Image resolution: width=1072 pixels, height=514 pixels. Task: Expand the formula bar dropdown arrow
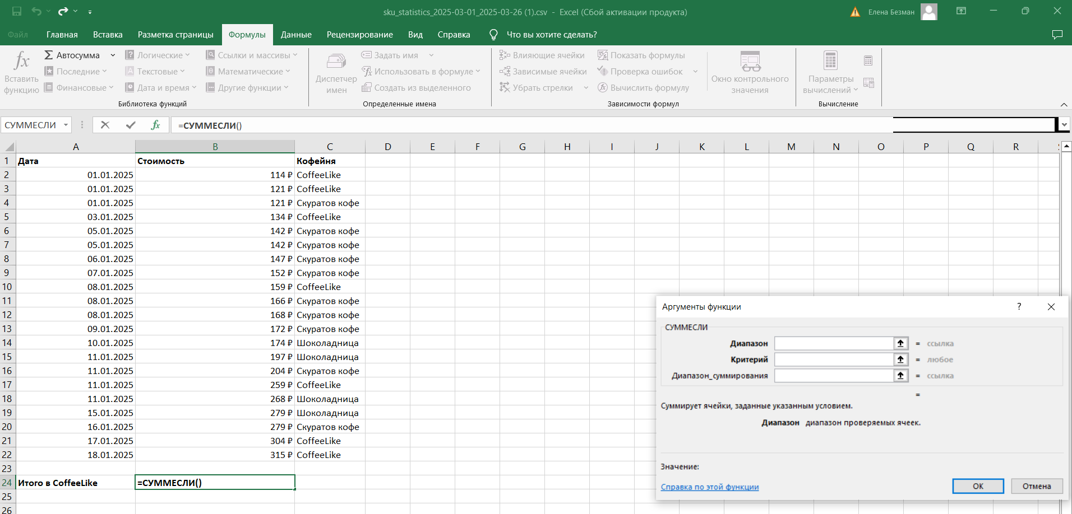1064,125
